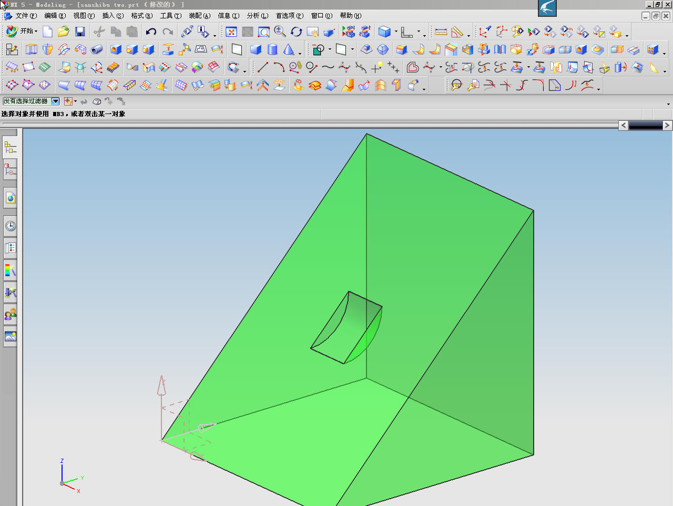Click the Point with light bulb icon
Image resolution: width=673 pixels, height=506 pixels.
[377, 67]
